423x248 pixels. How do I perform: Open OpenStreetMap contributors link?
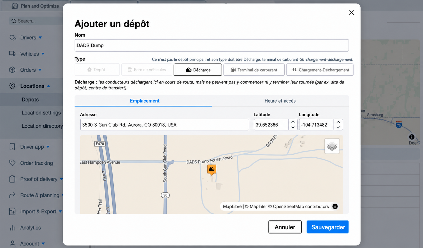click(298, 206)
